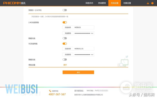157x98 pixels.
Task: Reveal 5G wireless password eye icon
Action: (92, 55)
